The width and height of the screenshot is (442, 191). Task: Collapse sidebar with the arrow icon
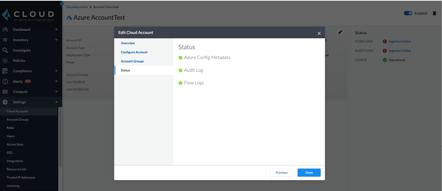[x=62, y=4]
